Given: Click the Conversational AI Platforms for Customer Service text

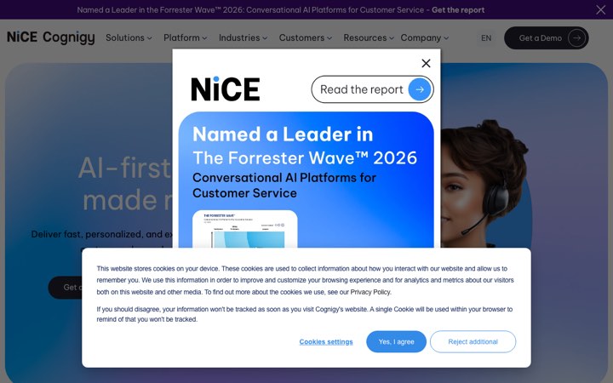Looking at the screenshot, I should (284, 186).
